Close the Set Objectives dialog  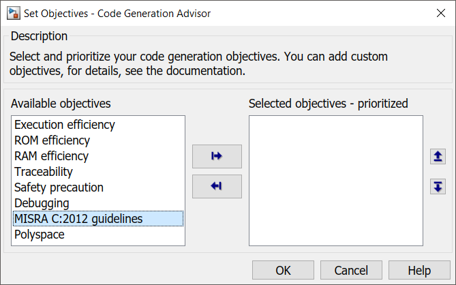(x=440, y=12)
